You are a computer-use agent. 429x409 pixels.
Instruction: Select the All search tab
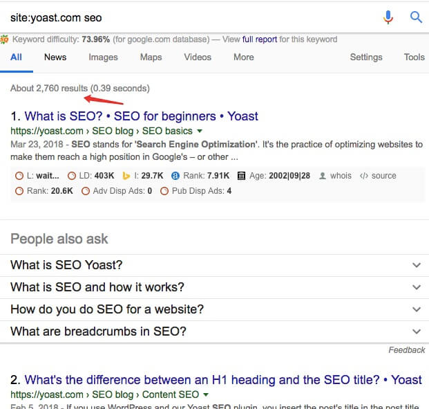click(16, 57)
